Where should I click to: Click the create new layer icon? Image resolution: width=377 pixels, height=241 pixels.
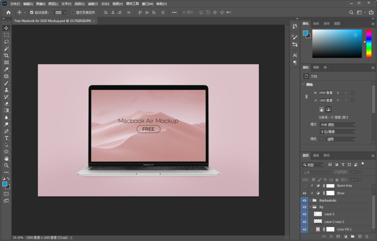360,237
